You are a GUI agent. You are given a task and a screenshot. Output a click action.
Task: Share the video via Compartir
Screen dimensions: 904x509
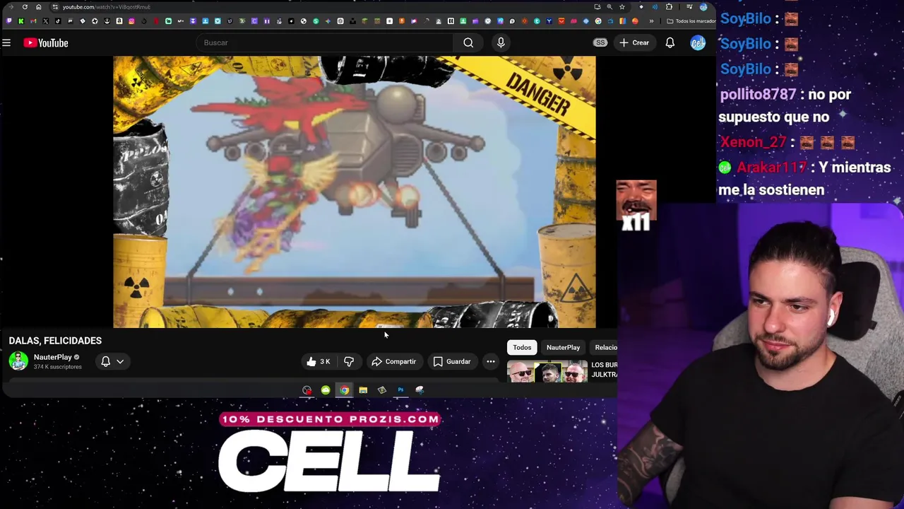click(x=394, y=361)
